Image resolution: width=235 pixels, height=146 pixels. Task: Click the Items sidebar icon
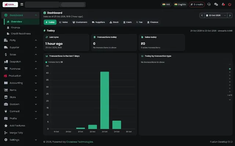point(6,90)
